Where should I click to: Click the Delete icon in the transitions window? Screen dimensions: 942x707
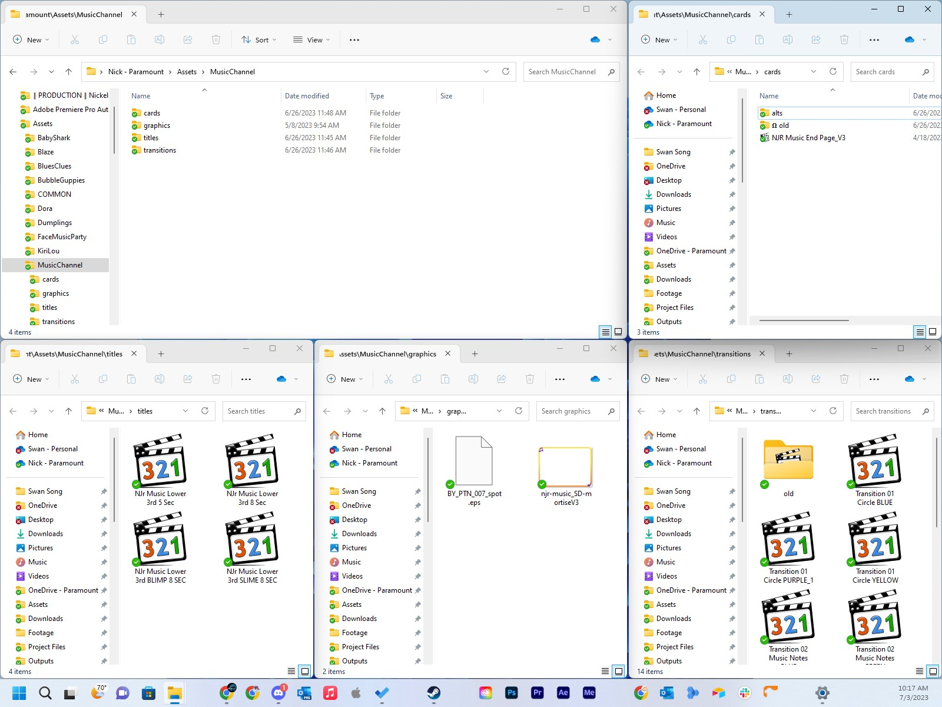pyautogui.click(x=844, y=379)
